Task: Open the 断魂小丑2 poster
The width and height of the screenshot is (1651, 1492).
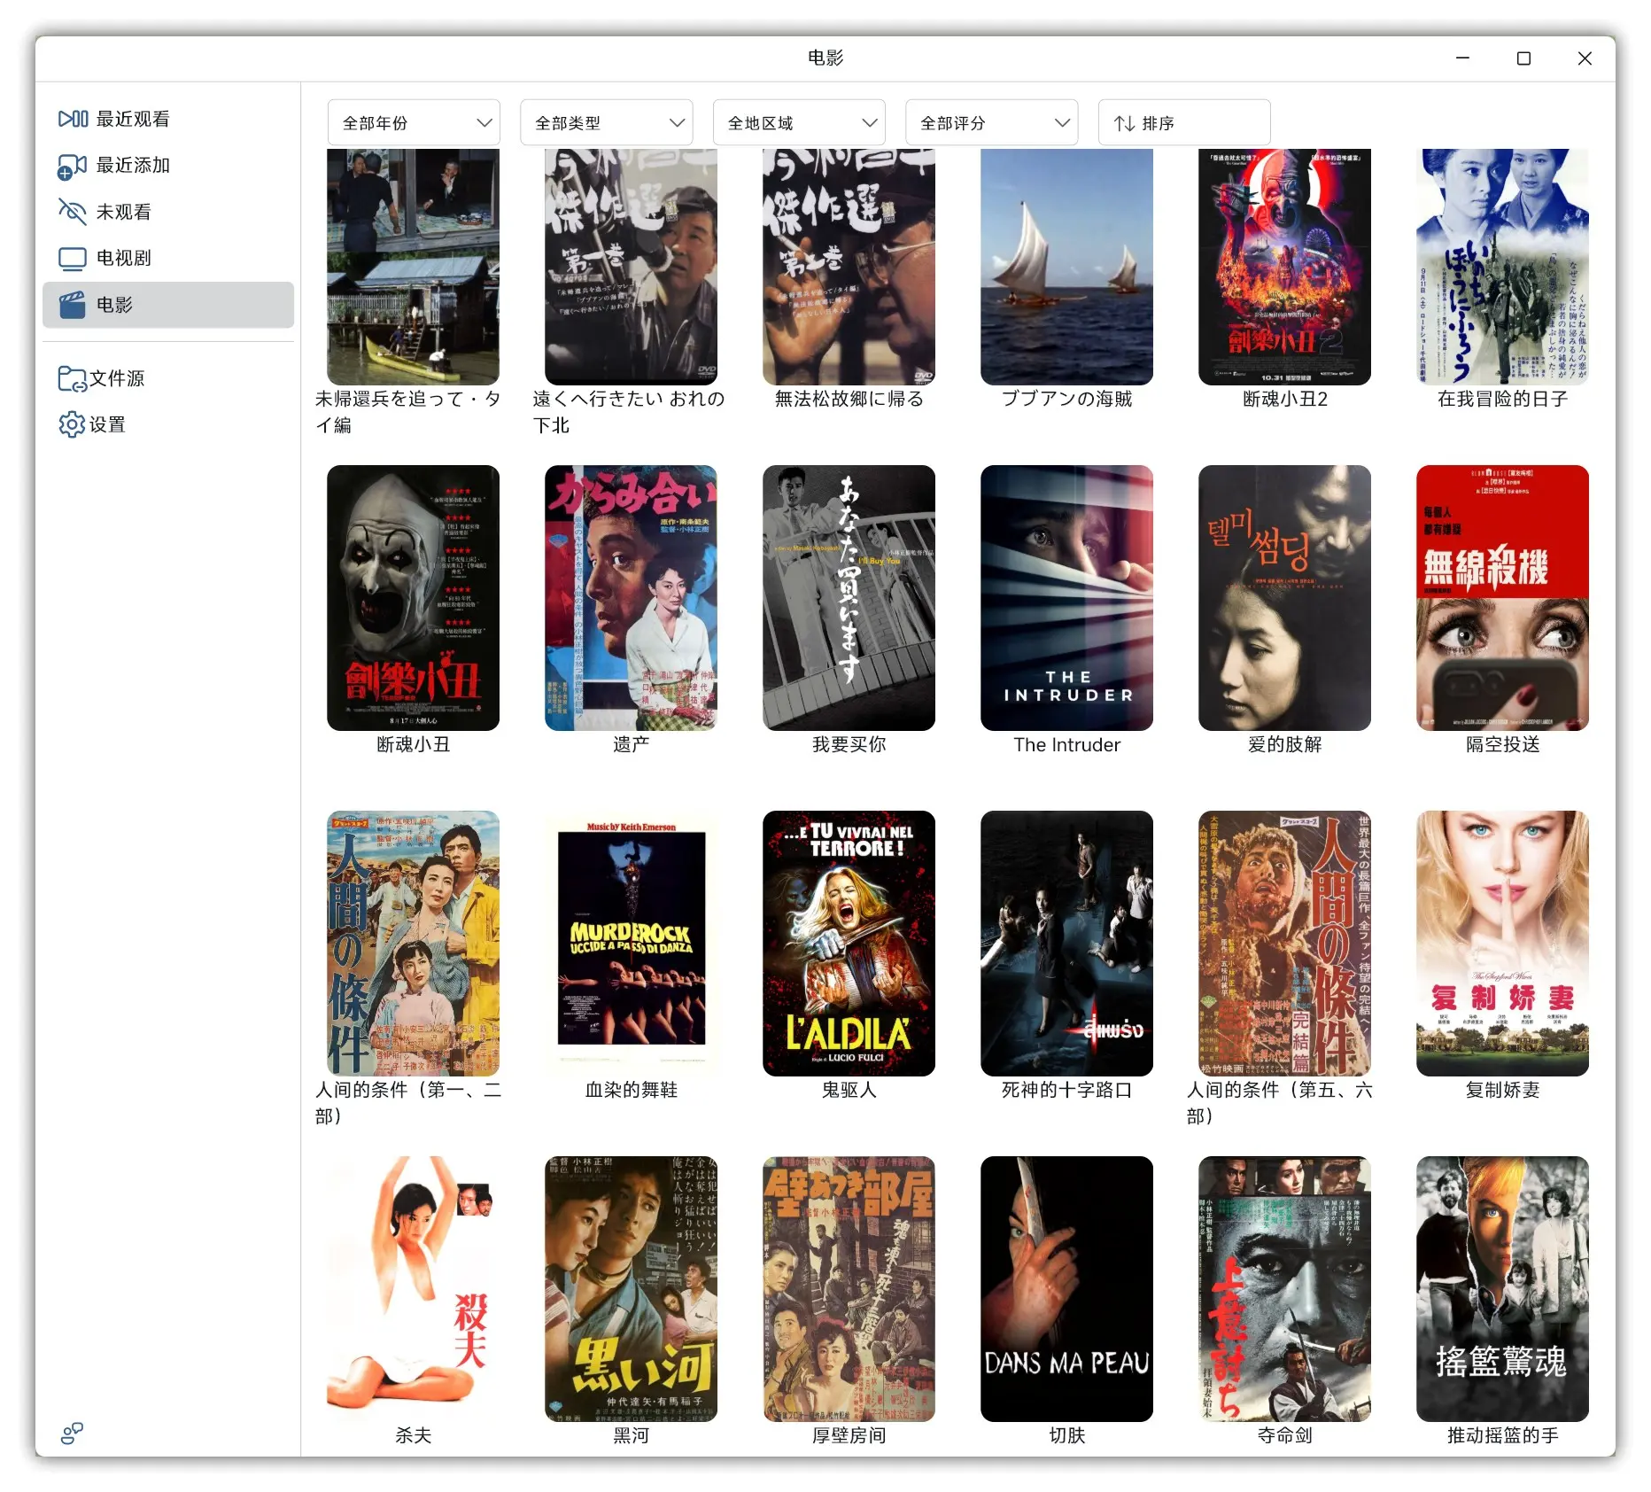Action: (x=1284, y=267)
